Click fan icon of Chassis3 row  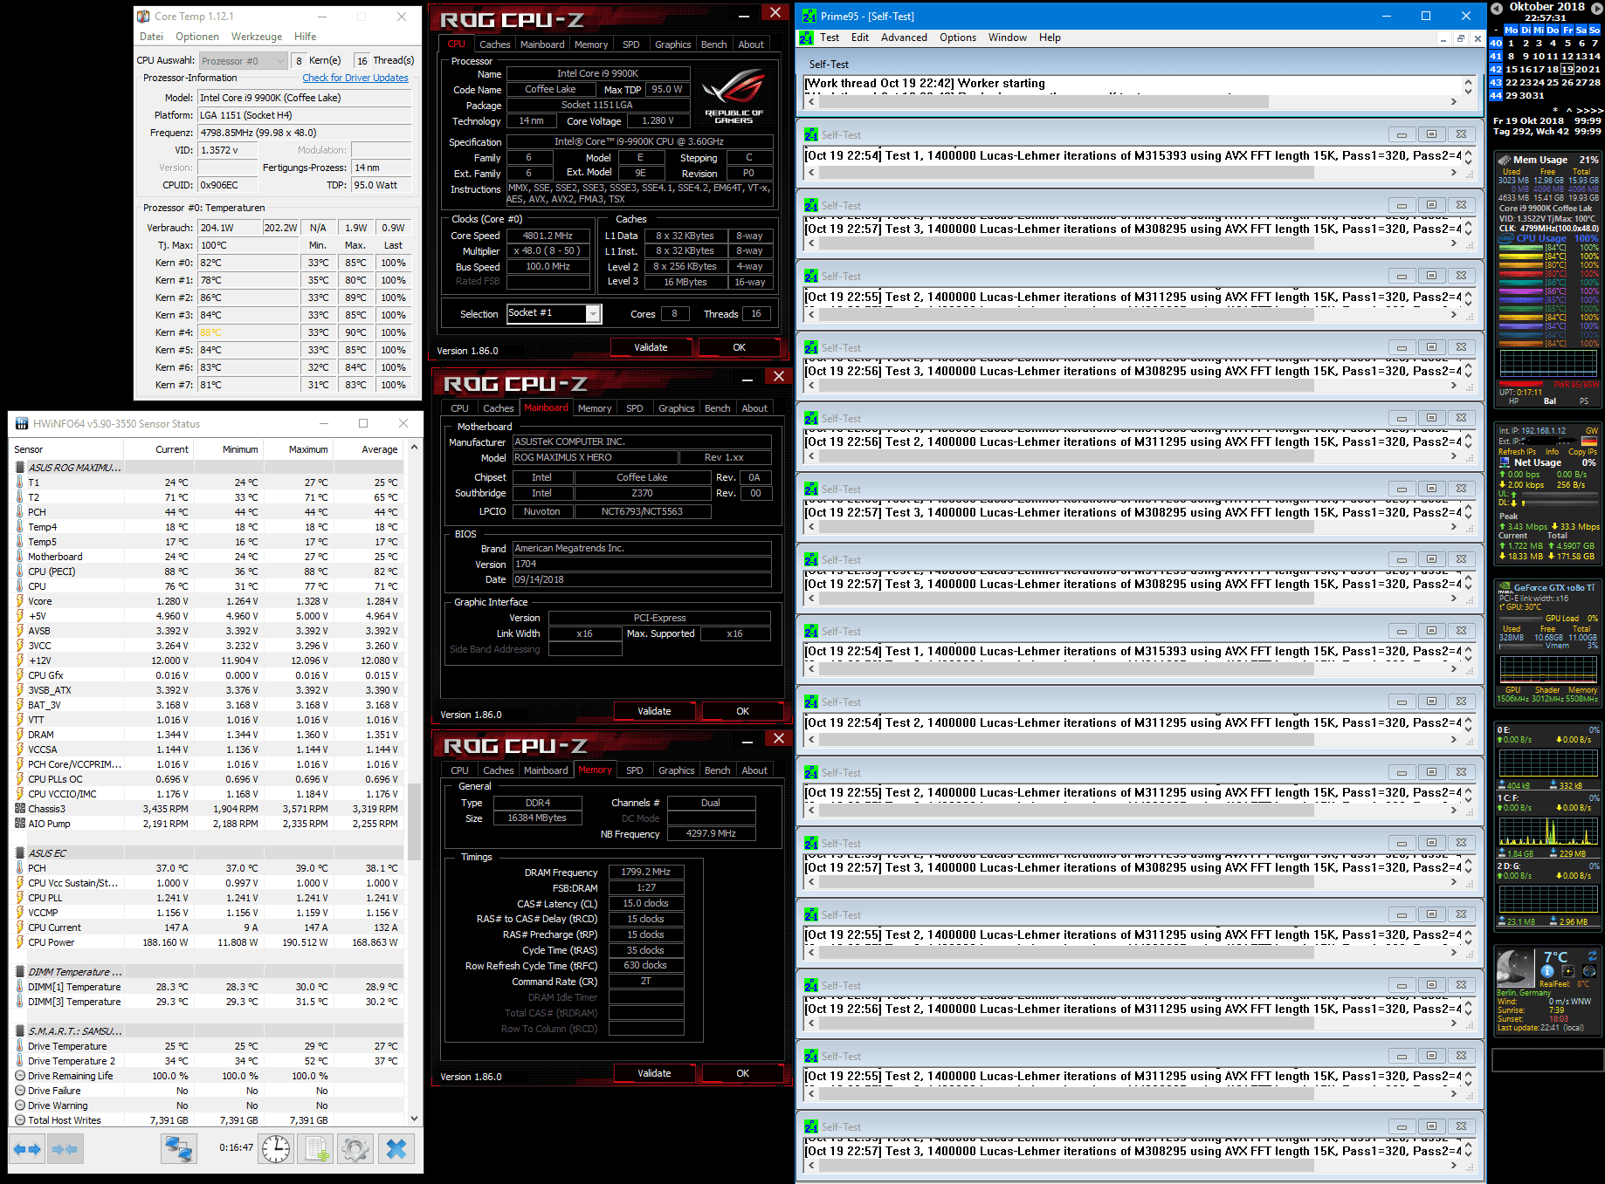[20, 809]
